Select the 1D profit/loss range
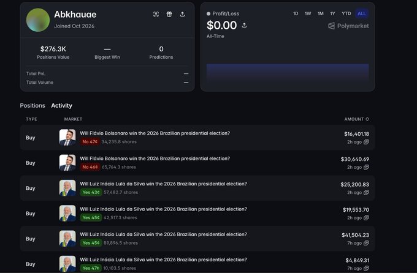The height and width of the screenshot is (273, 417). 296,13
